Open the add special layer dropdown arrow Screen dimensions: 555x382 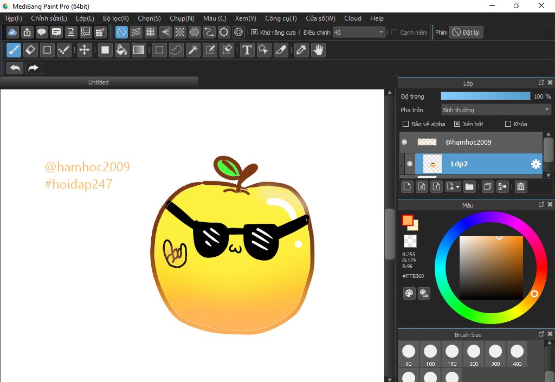(458, 187)
